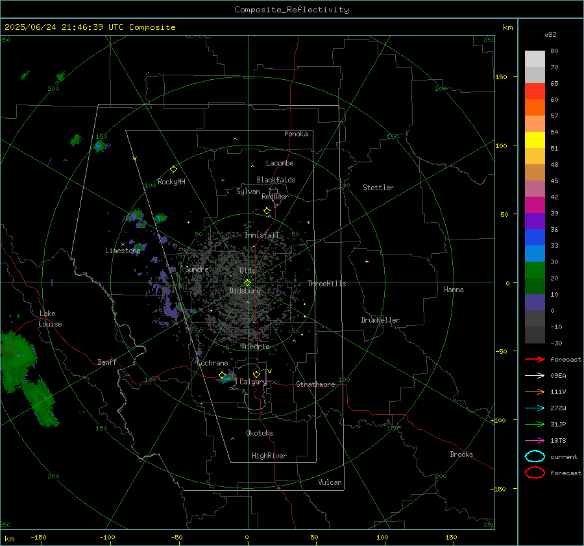Click the ThreeHills city label
The image size is (584, 546).
(326, 284)
